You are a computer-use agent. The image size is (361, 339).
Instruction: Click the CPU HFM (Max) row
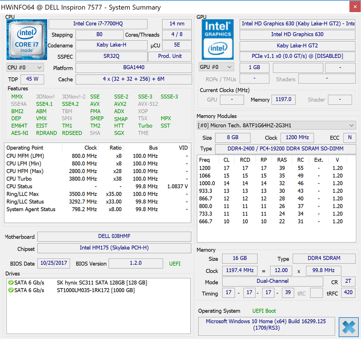coord(98,171)
